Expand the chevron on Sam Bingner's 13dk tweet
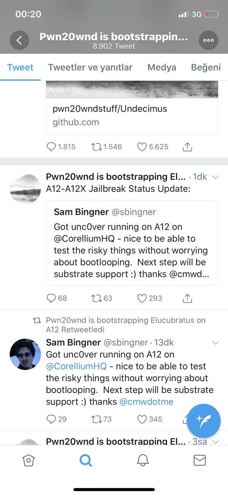The height and width of the screenshot is (496, 228). [x=215, y=342]
